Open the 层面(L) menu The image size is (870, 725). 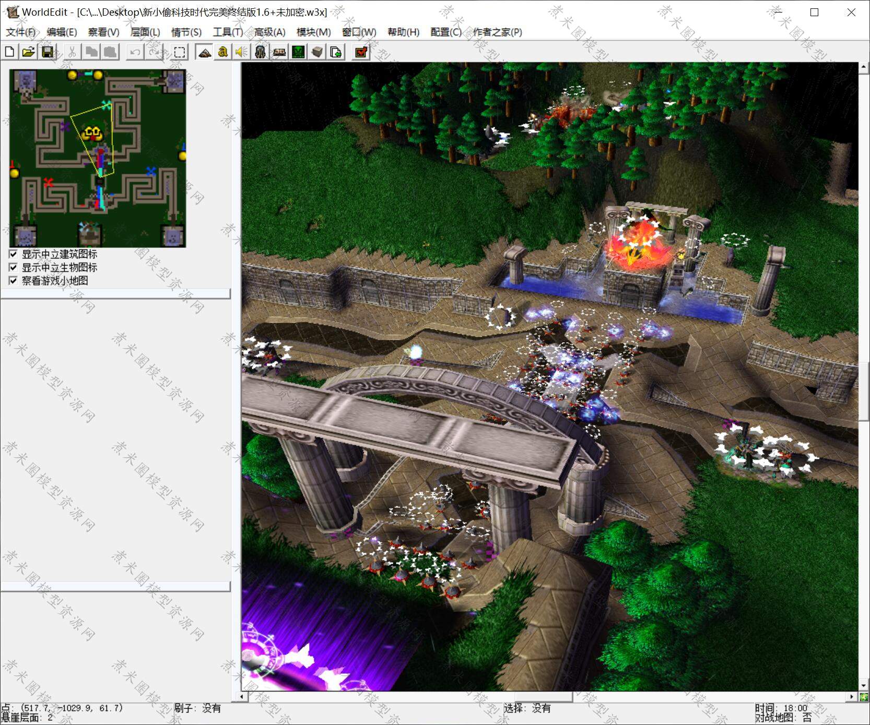click(145, 32)
